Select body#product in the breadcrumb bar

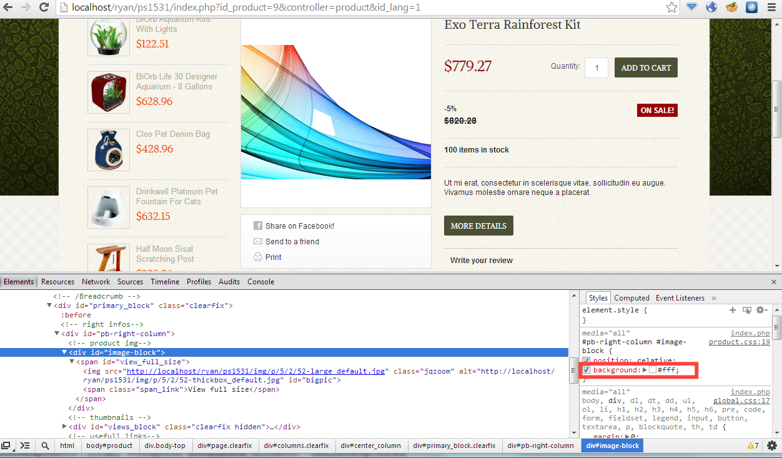(x=109, y=446)
